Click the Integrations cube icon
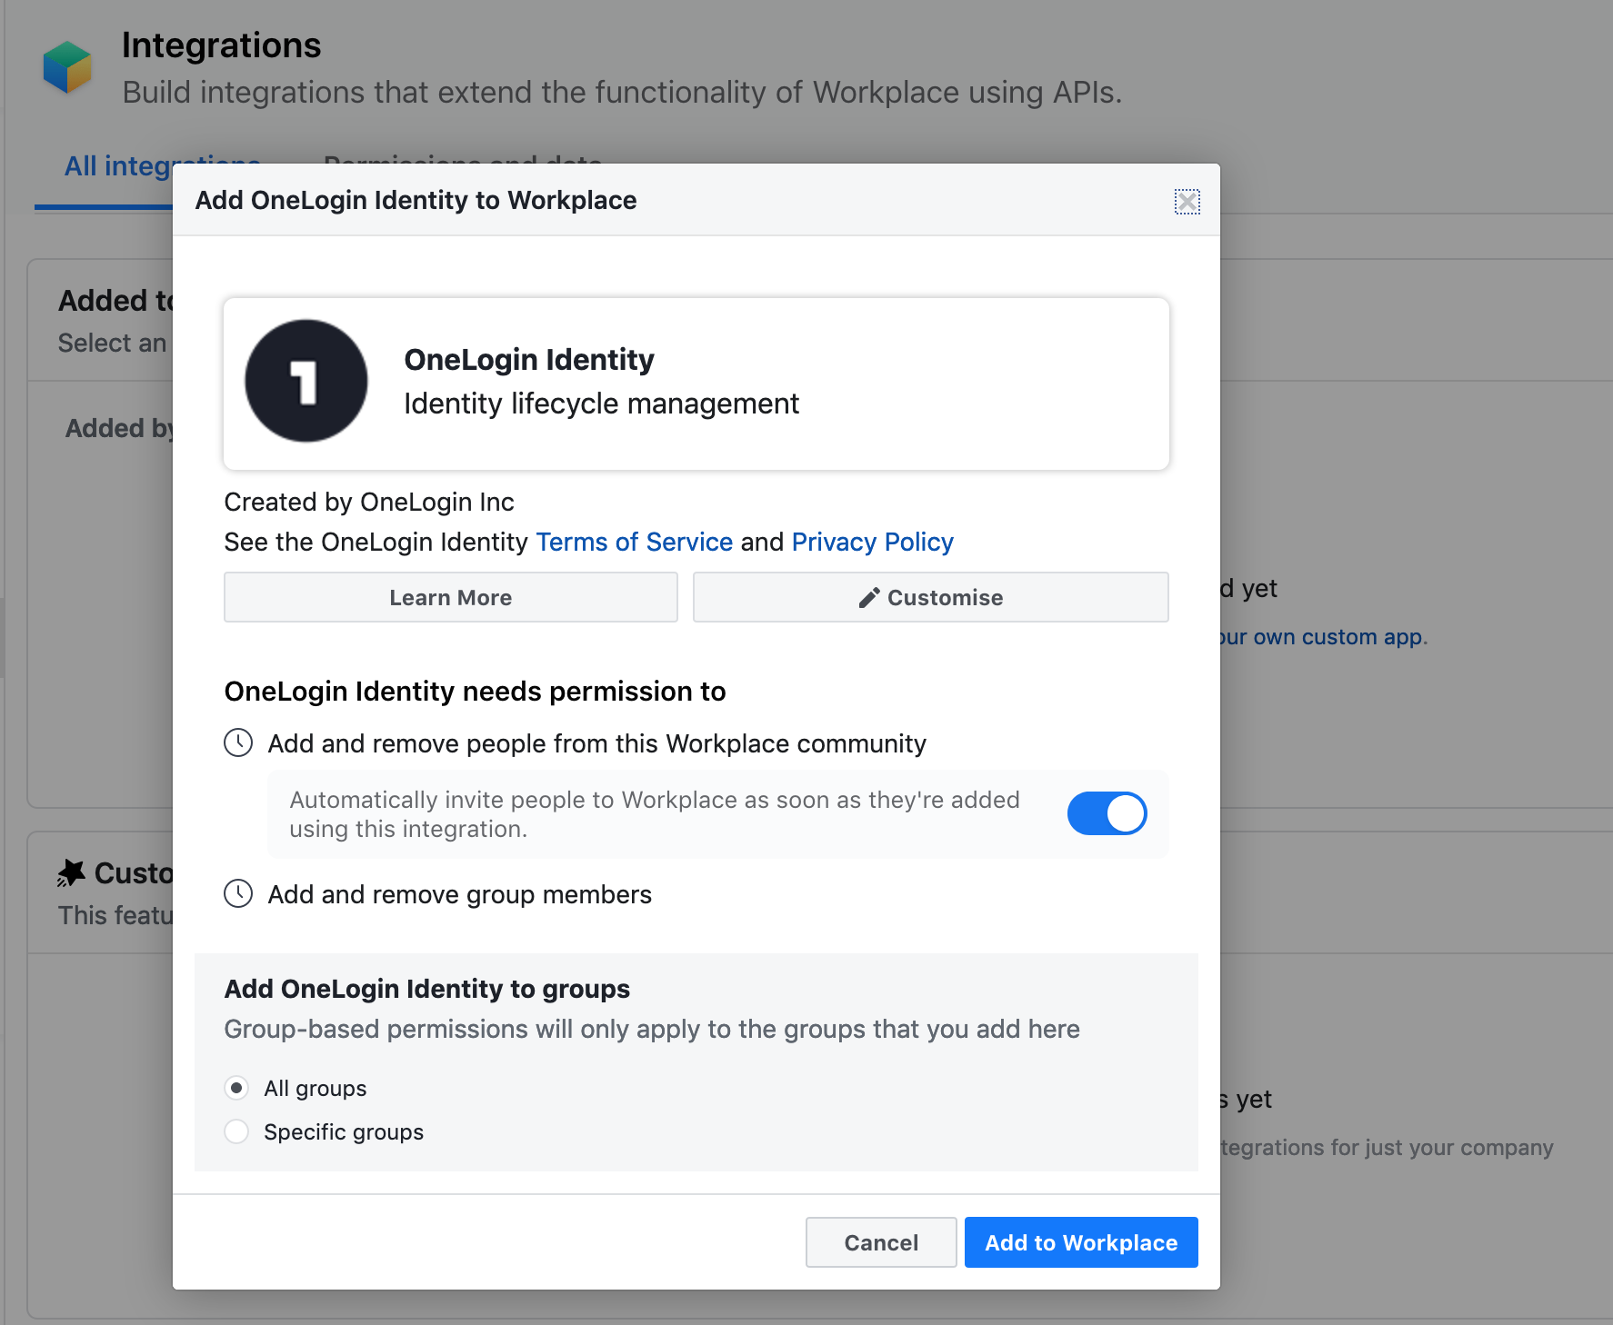The image size is (1613, 1325). coord(67,67)
